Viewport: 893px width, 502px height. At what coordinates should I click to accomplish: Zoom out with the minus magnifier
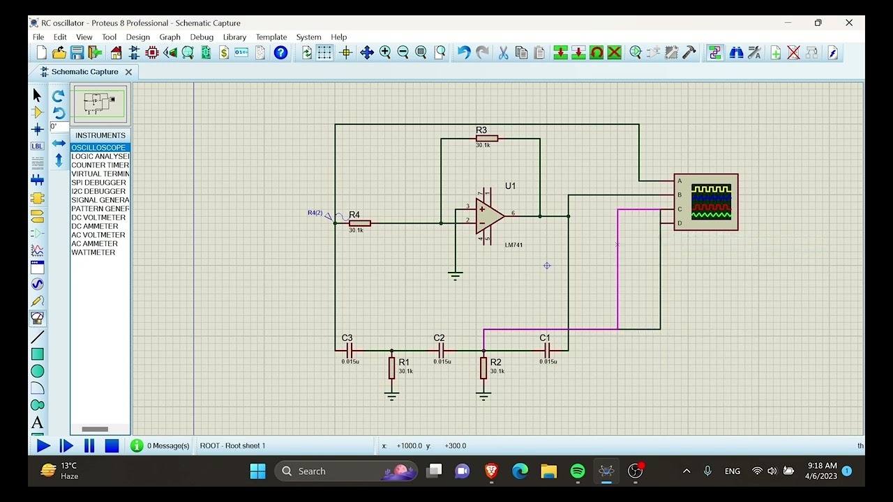[x=403, y=53]
